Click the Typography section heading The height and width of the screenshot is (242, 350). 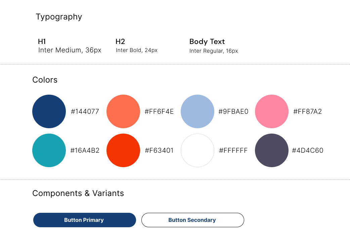click(59, 17)
